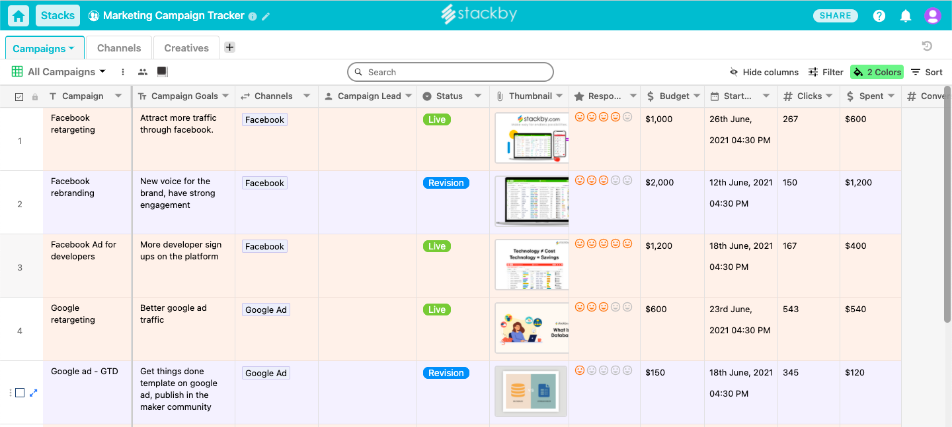The image size is (952, 427).
Task: Click the attachment icon on Thumbnail column
Action: (500, 96)
